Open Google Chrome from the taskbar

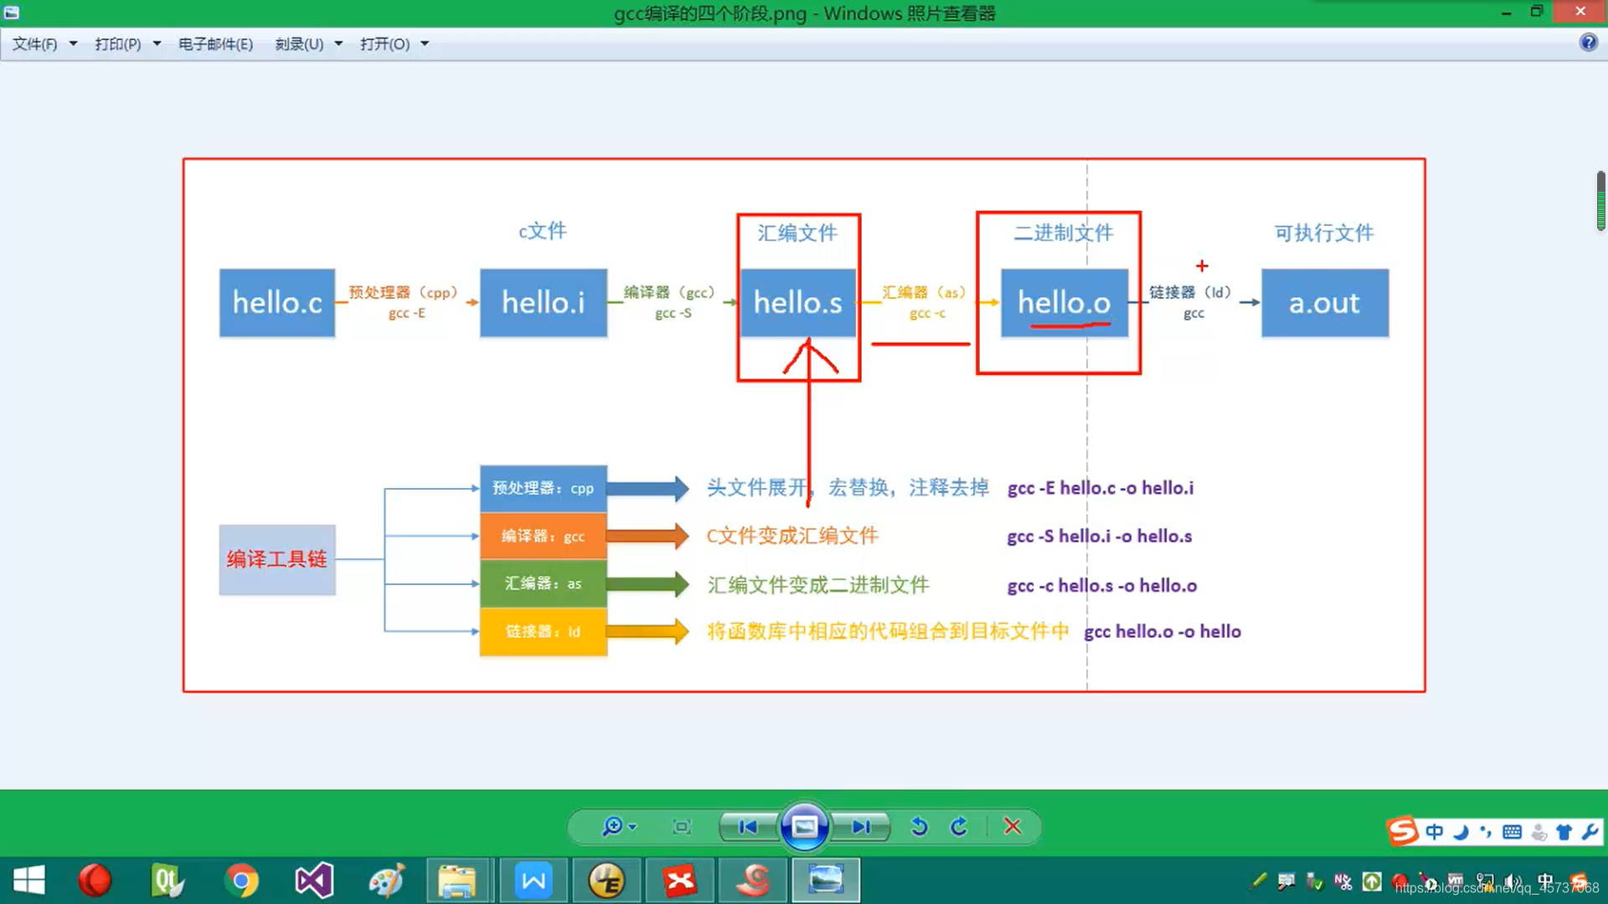(241, 881)
